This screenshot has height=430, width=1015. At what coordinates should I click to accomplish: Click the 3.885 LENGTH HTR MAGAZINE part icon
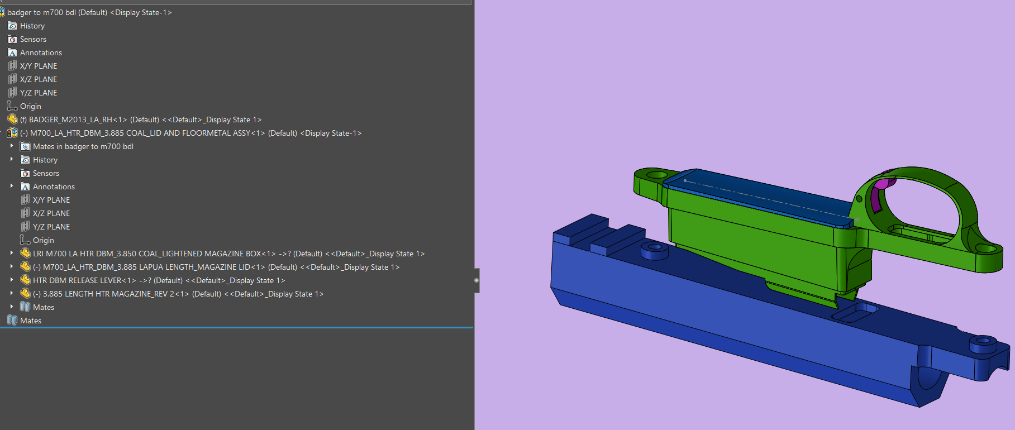point(25,293)
